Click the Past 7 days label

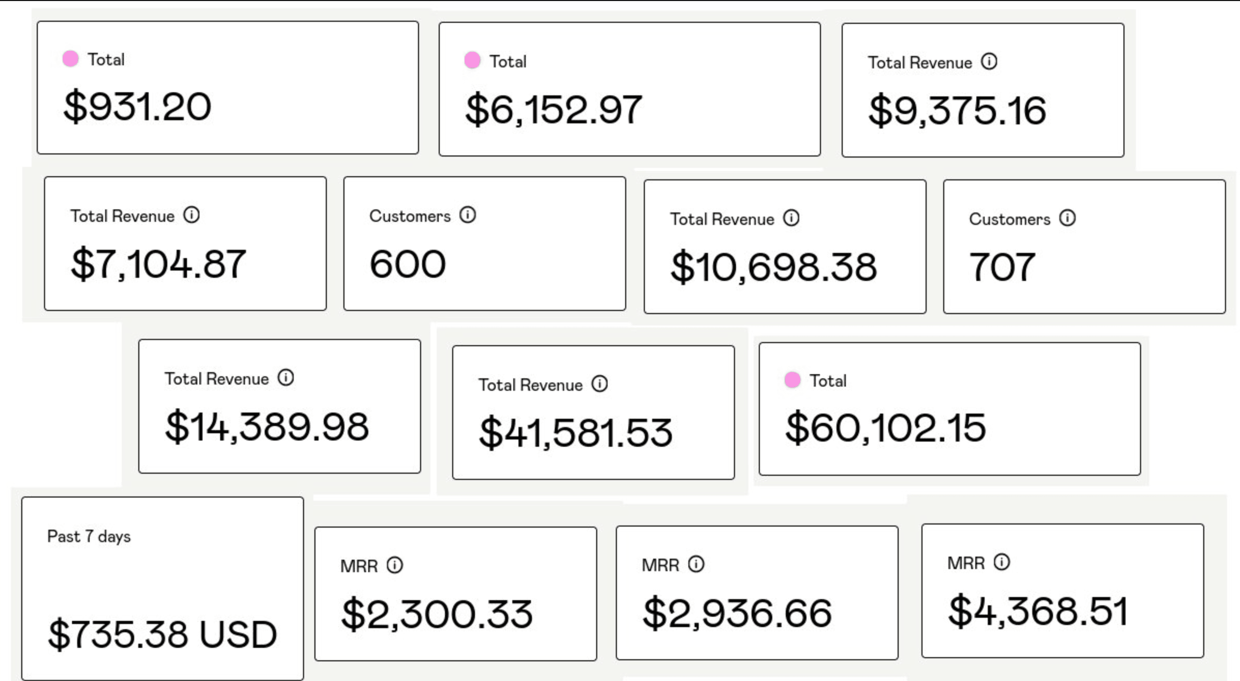pyautogui.click(x=89, y=536)
